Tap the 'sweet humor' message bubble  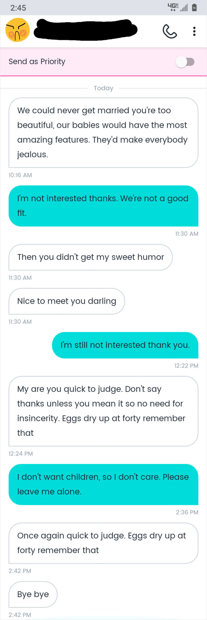click(x=90, y=257)
